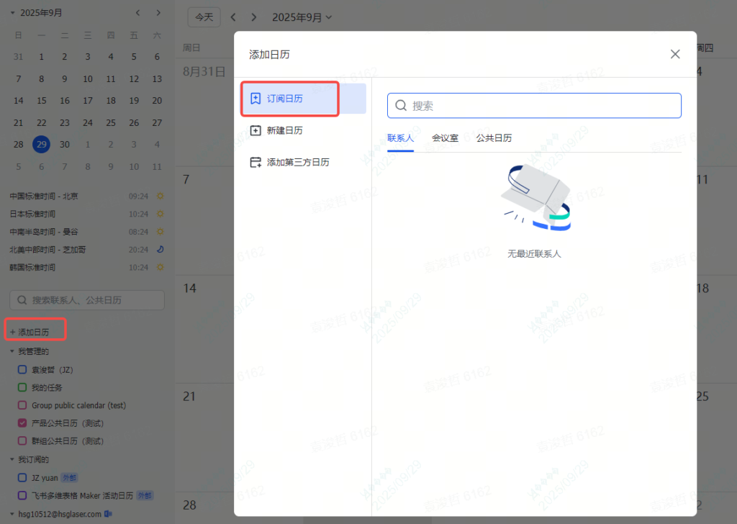
Task: Click the magnifier icon in the dialog search
Action: tap(402, 106)
